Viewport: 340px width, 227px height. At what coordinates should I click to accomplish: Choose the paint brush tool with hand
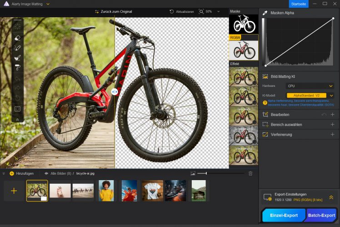(x=18, y=58)
